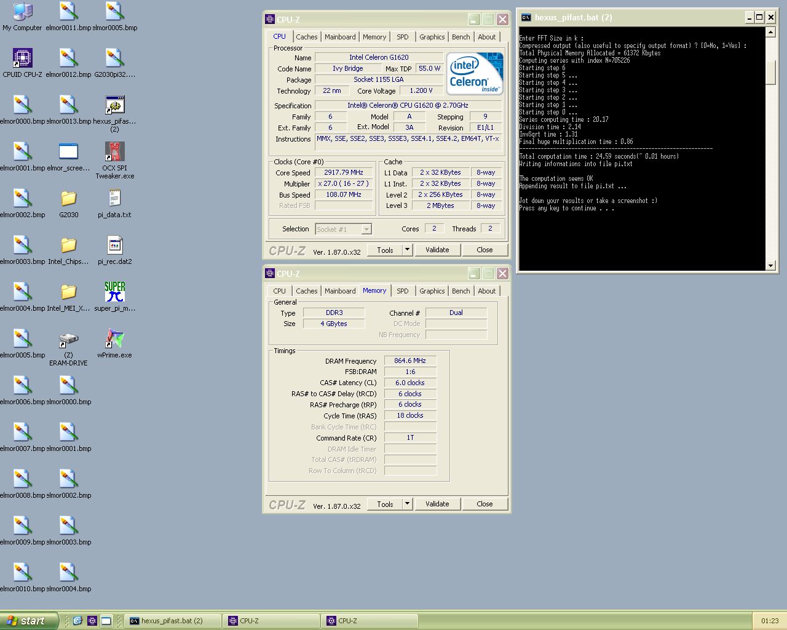This screenshot has height=630, width=787.
Task: Open Tools dropdown arrow in Celeron CPU-Z window
Action: [407, 250]
